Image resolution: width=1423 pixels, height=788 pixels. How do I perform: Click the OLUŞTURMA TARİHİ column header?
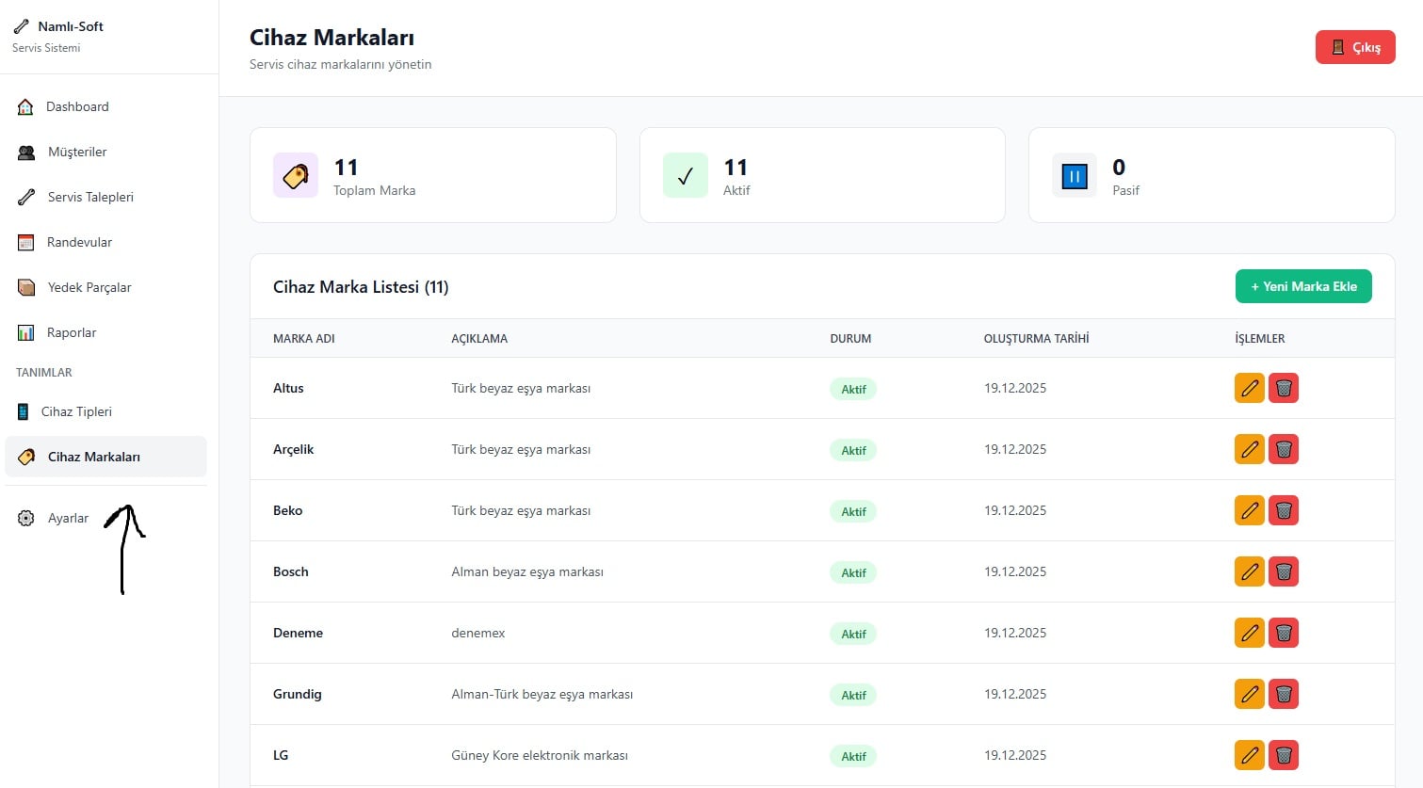pyautogui.click(x=1036, y=339)
